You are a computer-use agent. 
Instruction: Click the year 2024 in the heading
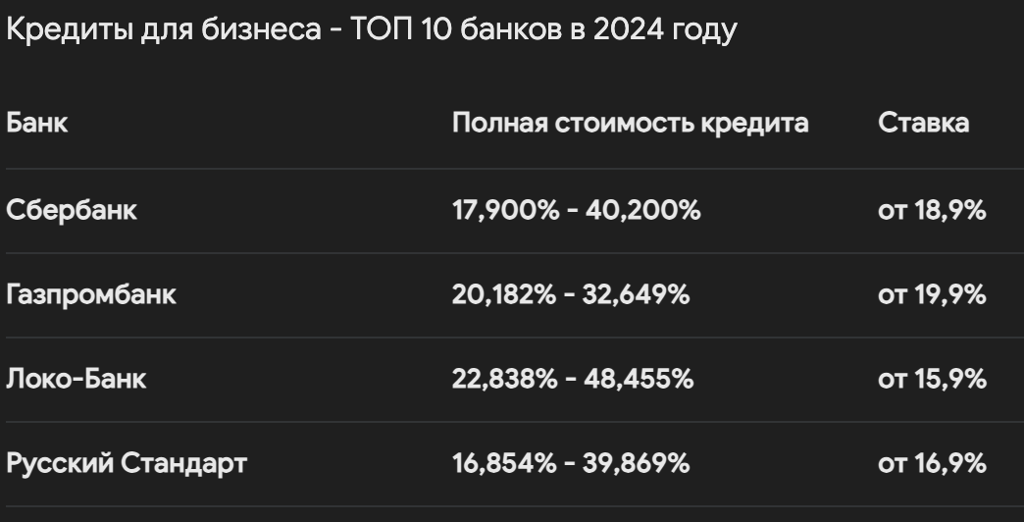[629, 30]
